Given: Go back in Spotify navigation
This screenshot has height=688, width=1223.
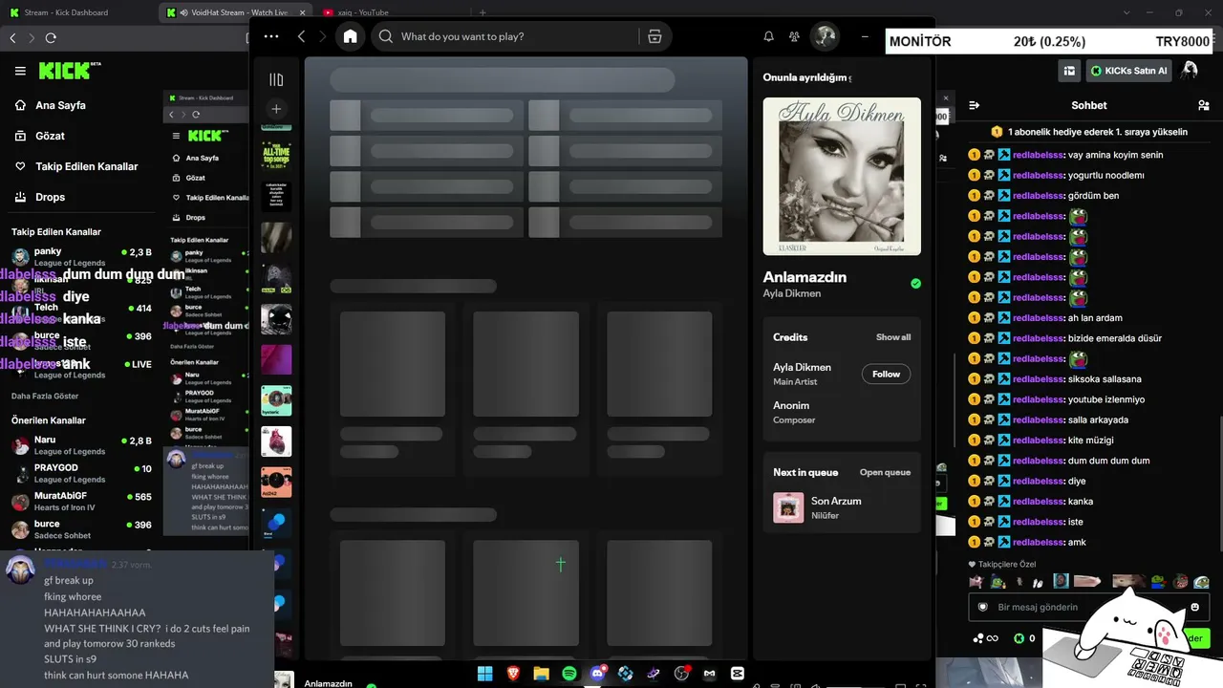Looking at the screenshot, I should tap(301, 36).
